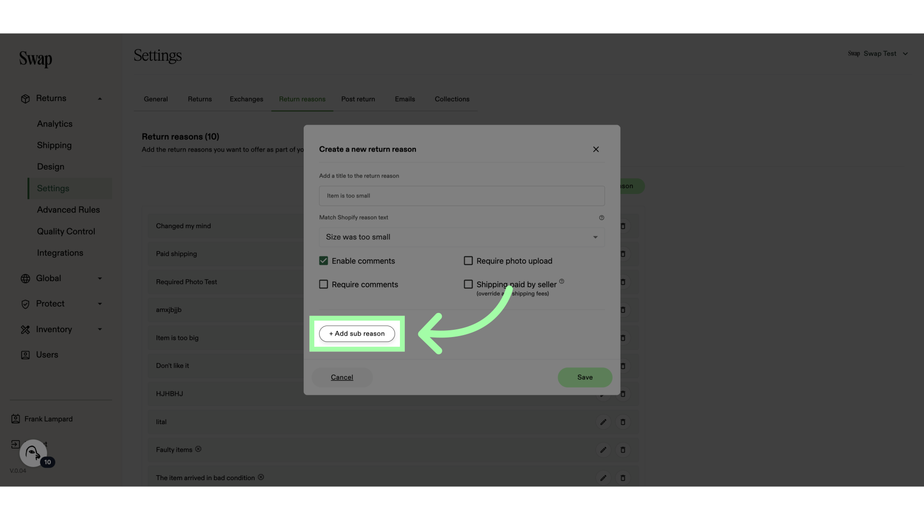The image size is (924, 520).
Task: Switch to the Post return tab
Action: [x=358, y=99]
